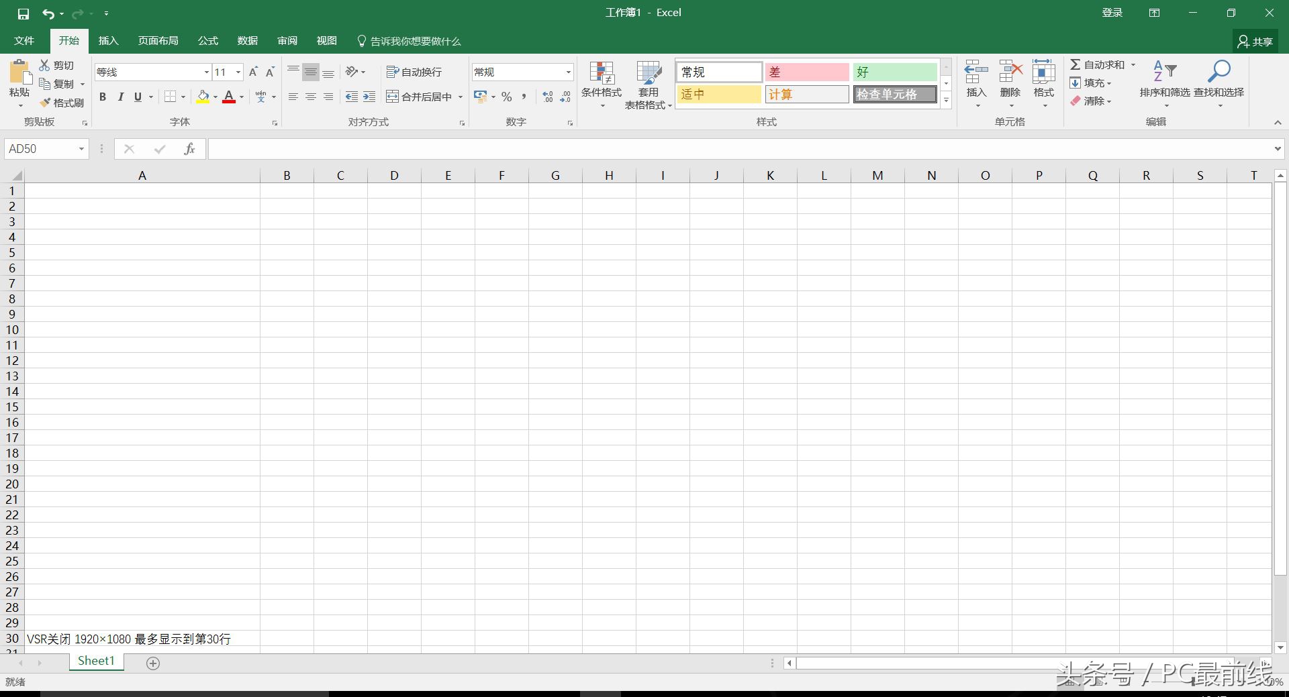Cut selection with the scissors icon
Viewport: 1289px width, 697px height.
44,65
